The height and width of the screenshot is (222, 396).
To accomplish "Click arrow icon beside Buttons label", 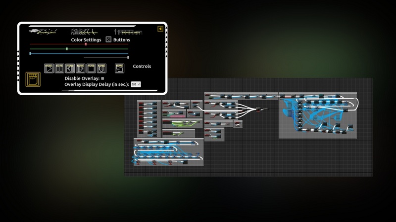I will (108, 39).
